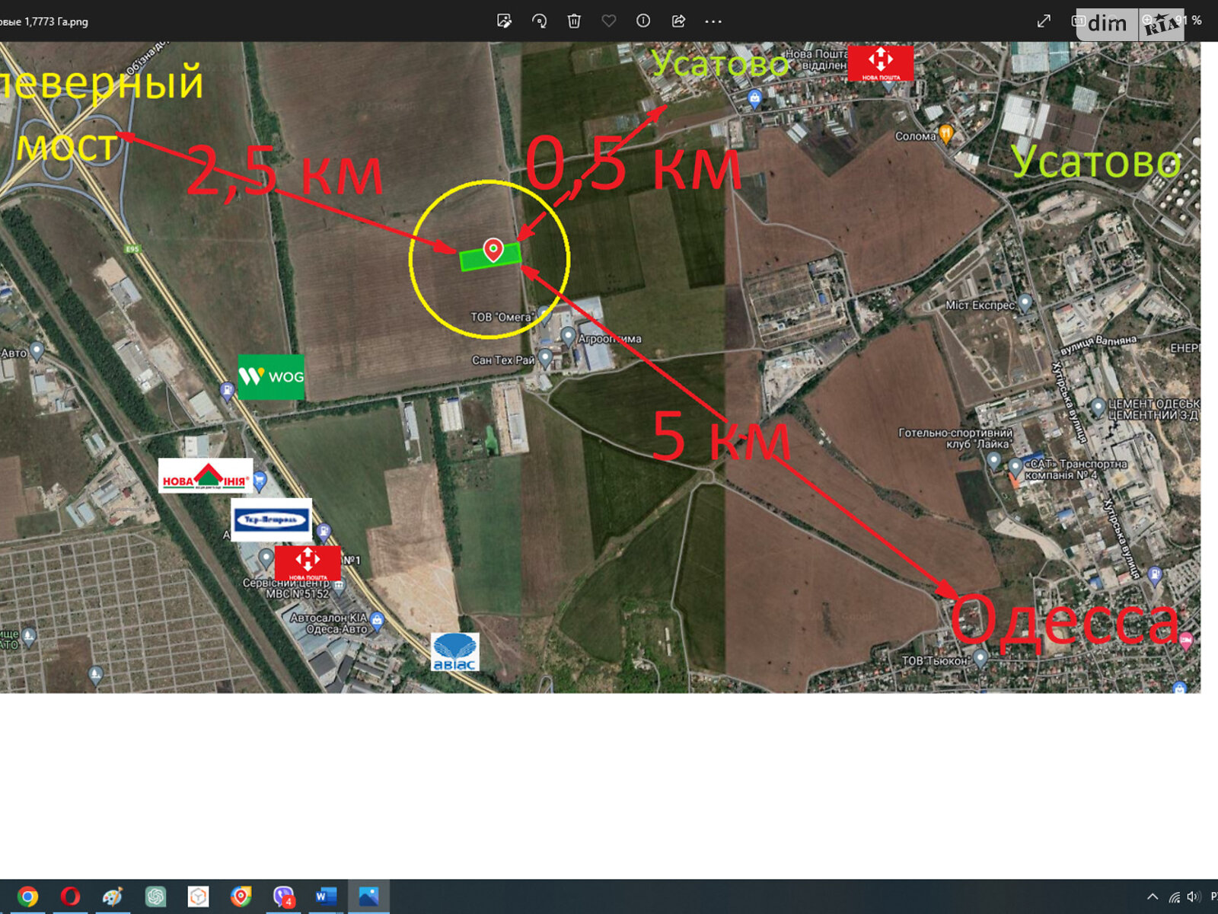Open the white cube app in taskbar
Screen dimensions: 1218x914
(198, 896)
